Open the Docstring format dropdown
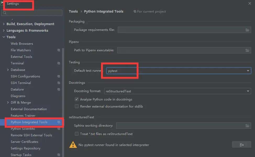This screenshot has width=255, height=157. pos(248,91)
